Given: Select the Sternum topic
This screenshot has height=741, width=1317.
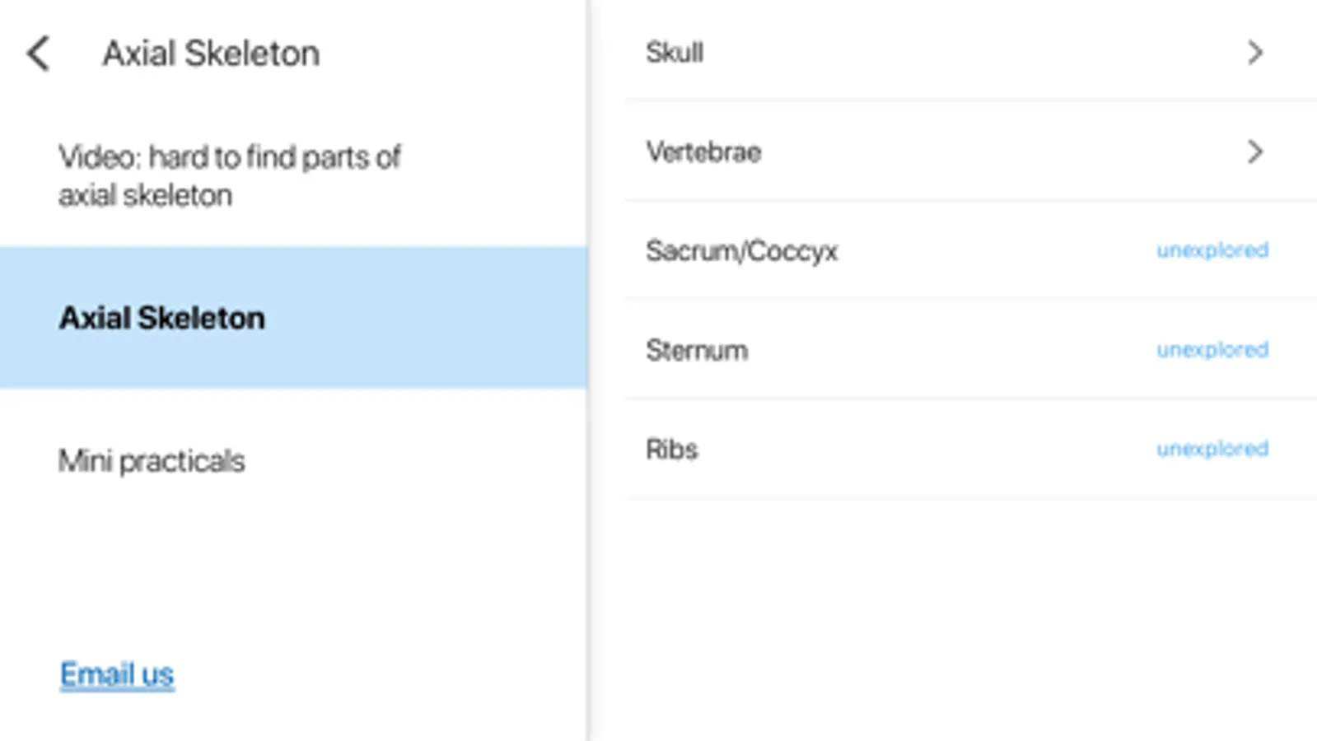Looking at the screenshot, I should point(697,351).
